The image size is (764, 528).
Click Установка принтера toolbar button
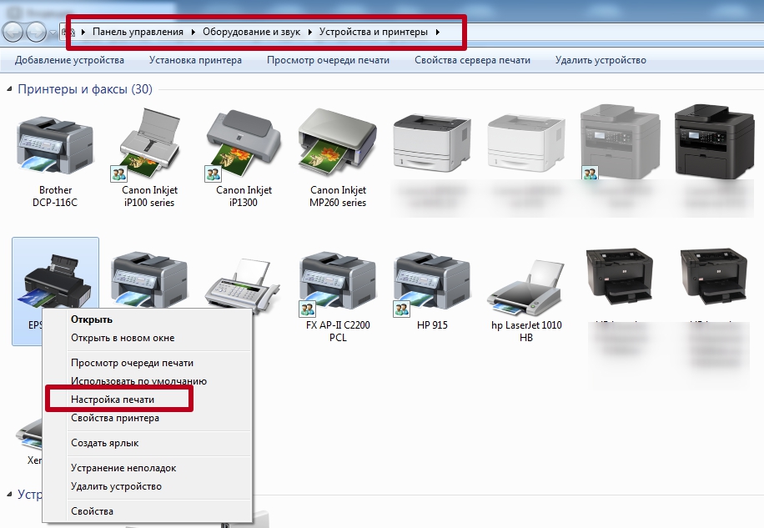click(195, 60)
